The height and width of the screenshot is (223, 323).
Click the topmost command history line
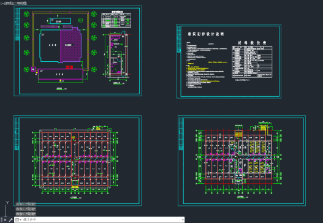(26, 204)
